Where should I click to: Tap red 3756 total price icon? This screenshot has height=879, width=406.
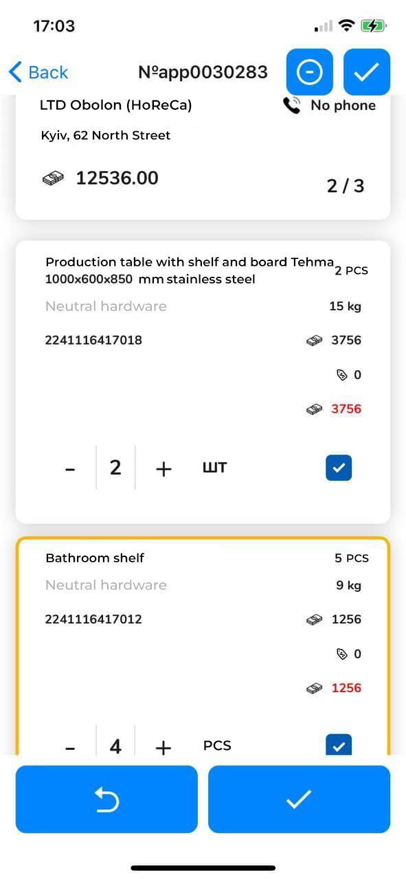coord(315,409)
